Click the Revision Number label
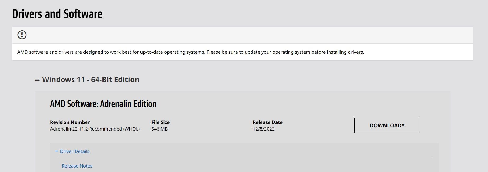Image resolution: width=488 pixels, height=172 pixels. [x=70, y=122]
